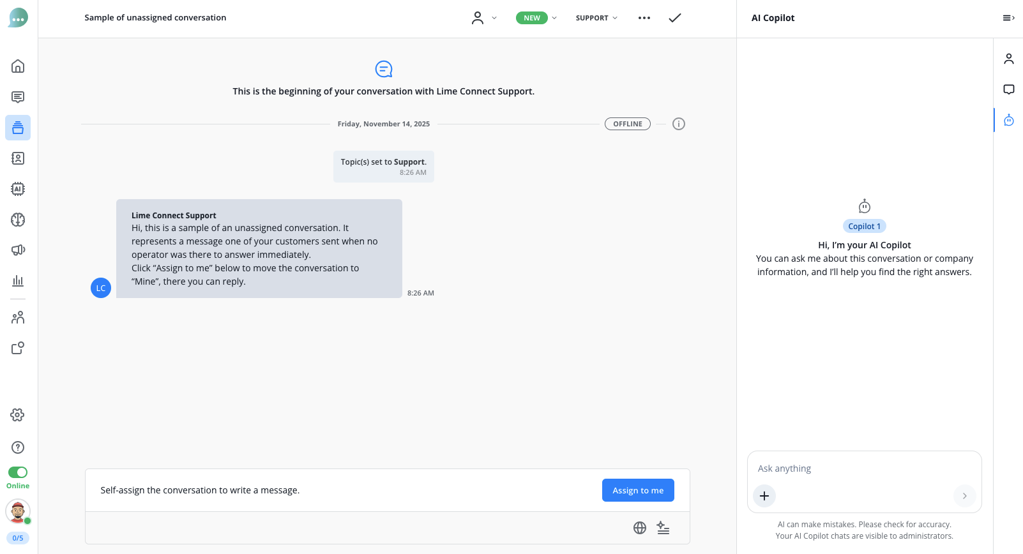Switch to the contact profile tab
The width and height of the screenshot is (1023, 554).
(1009, 59)
